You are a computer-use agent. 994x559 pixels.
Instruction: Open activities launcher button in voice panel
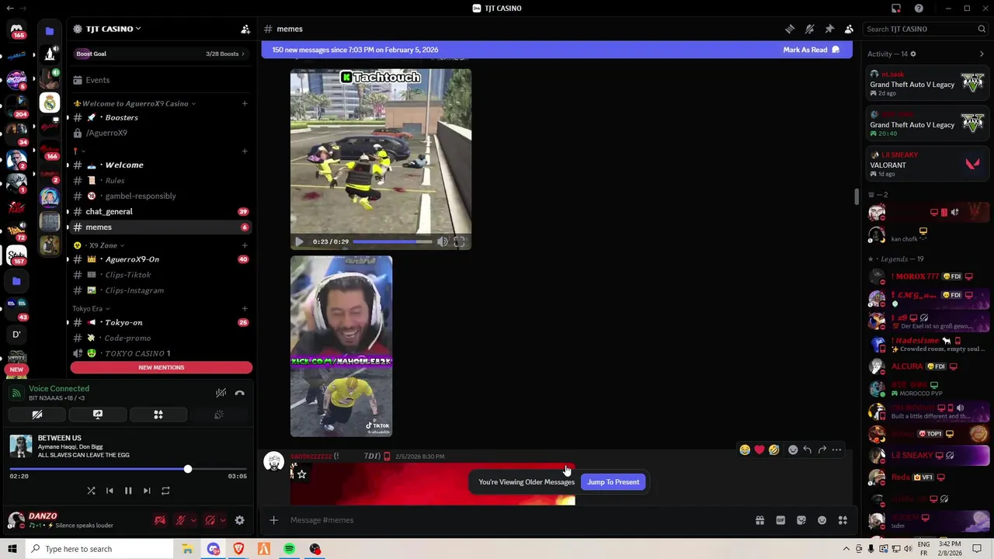click(158, 415)
